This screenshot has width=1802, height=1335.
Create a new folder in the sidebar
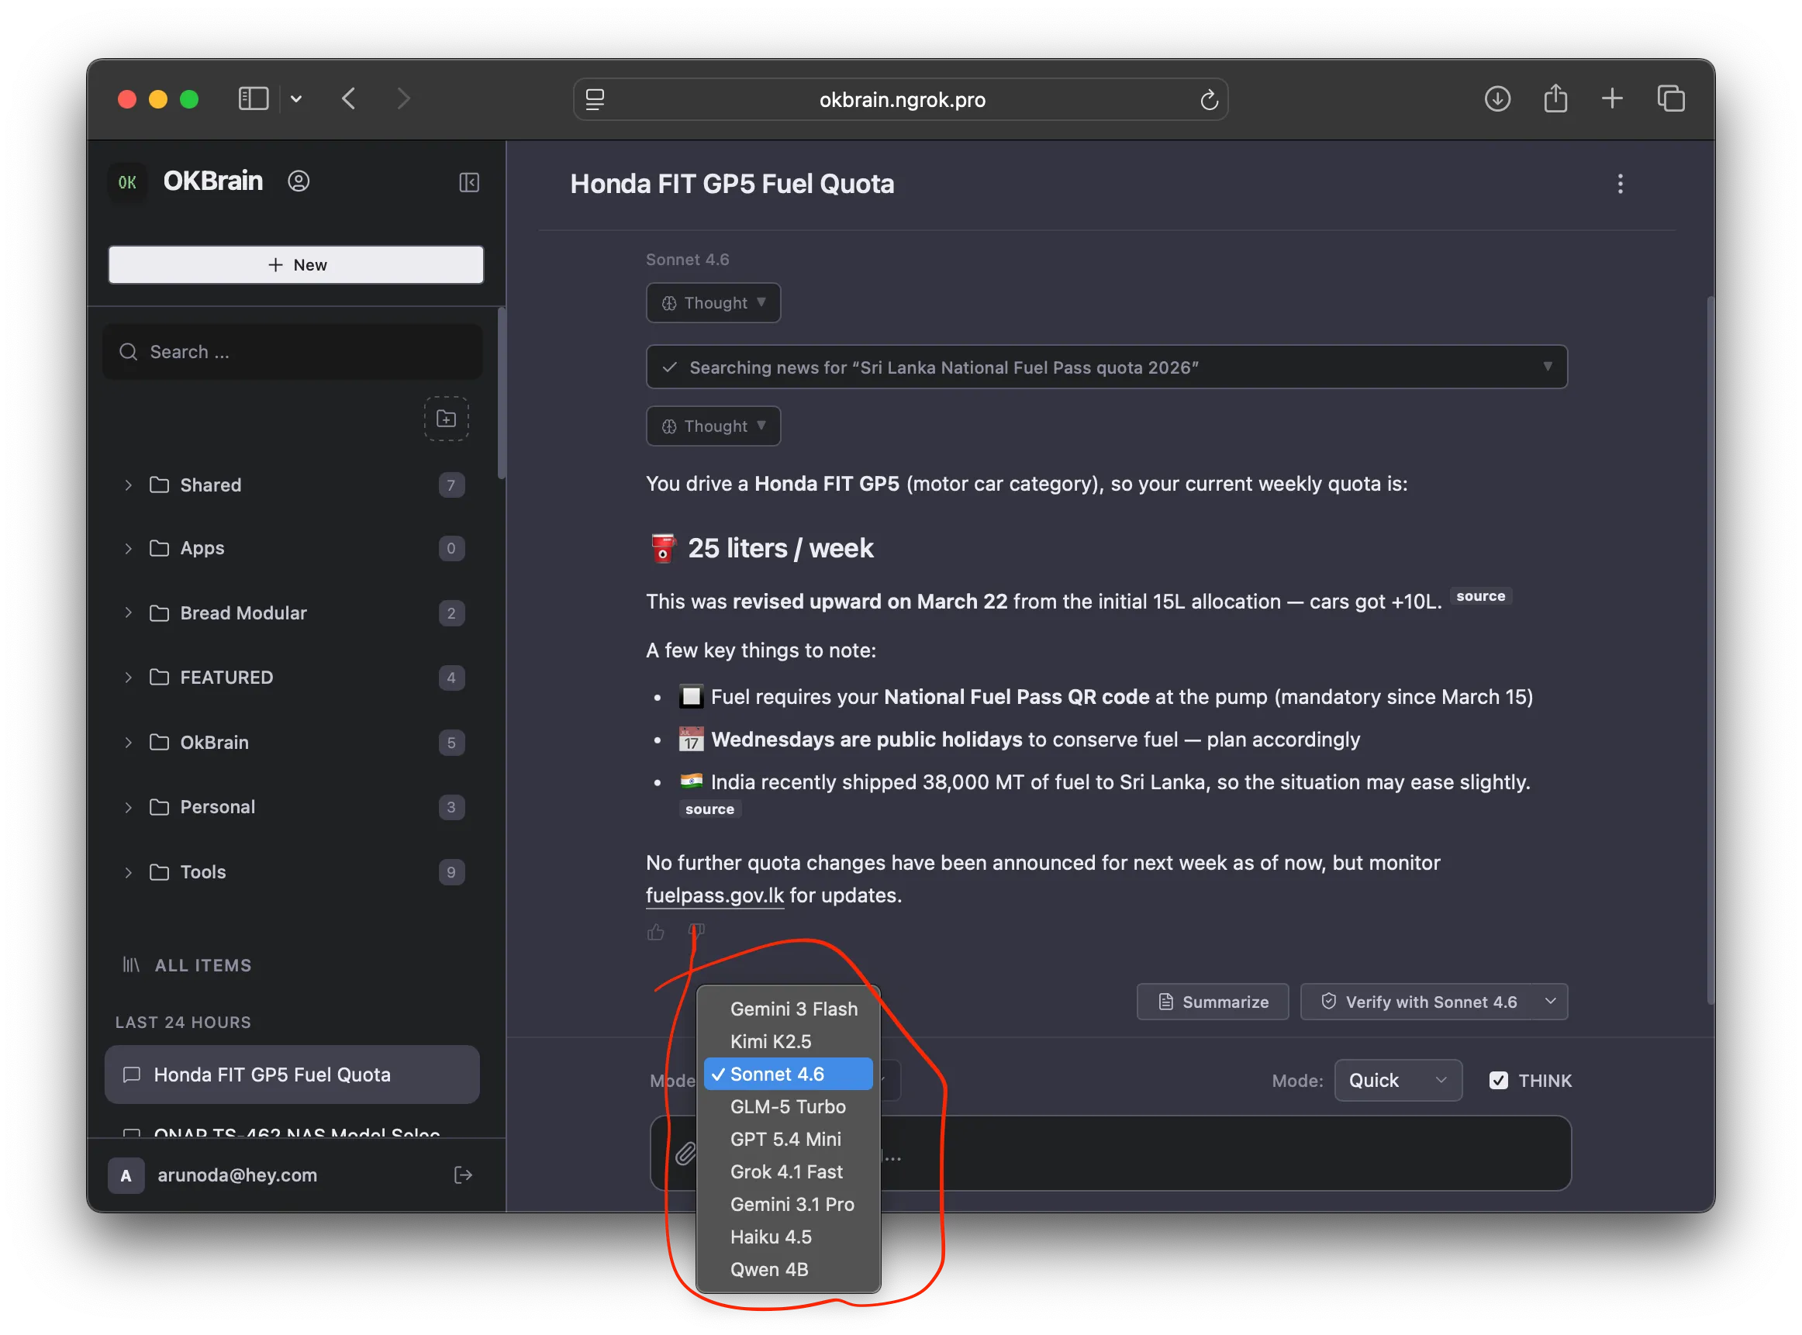446,419
